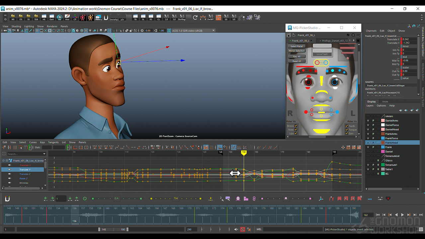Click the play forward button
425x239 pixels.
[x=402, y=215]
